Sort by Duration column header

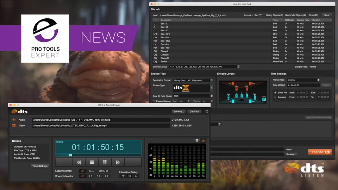pyautogui.click(x=321, y=20)
